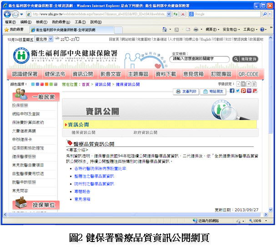Click the browser Forward arrow button
The width and height of the screenshot is (276, 247).
(x=15, y=14)
